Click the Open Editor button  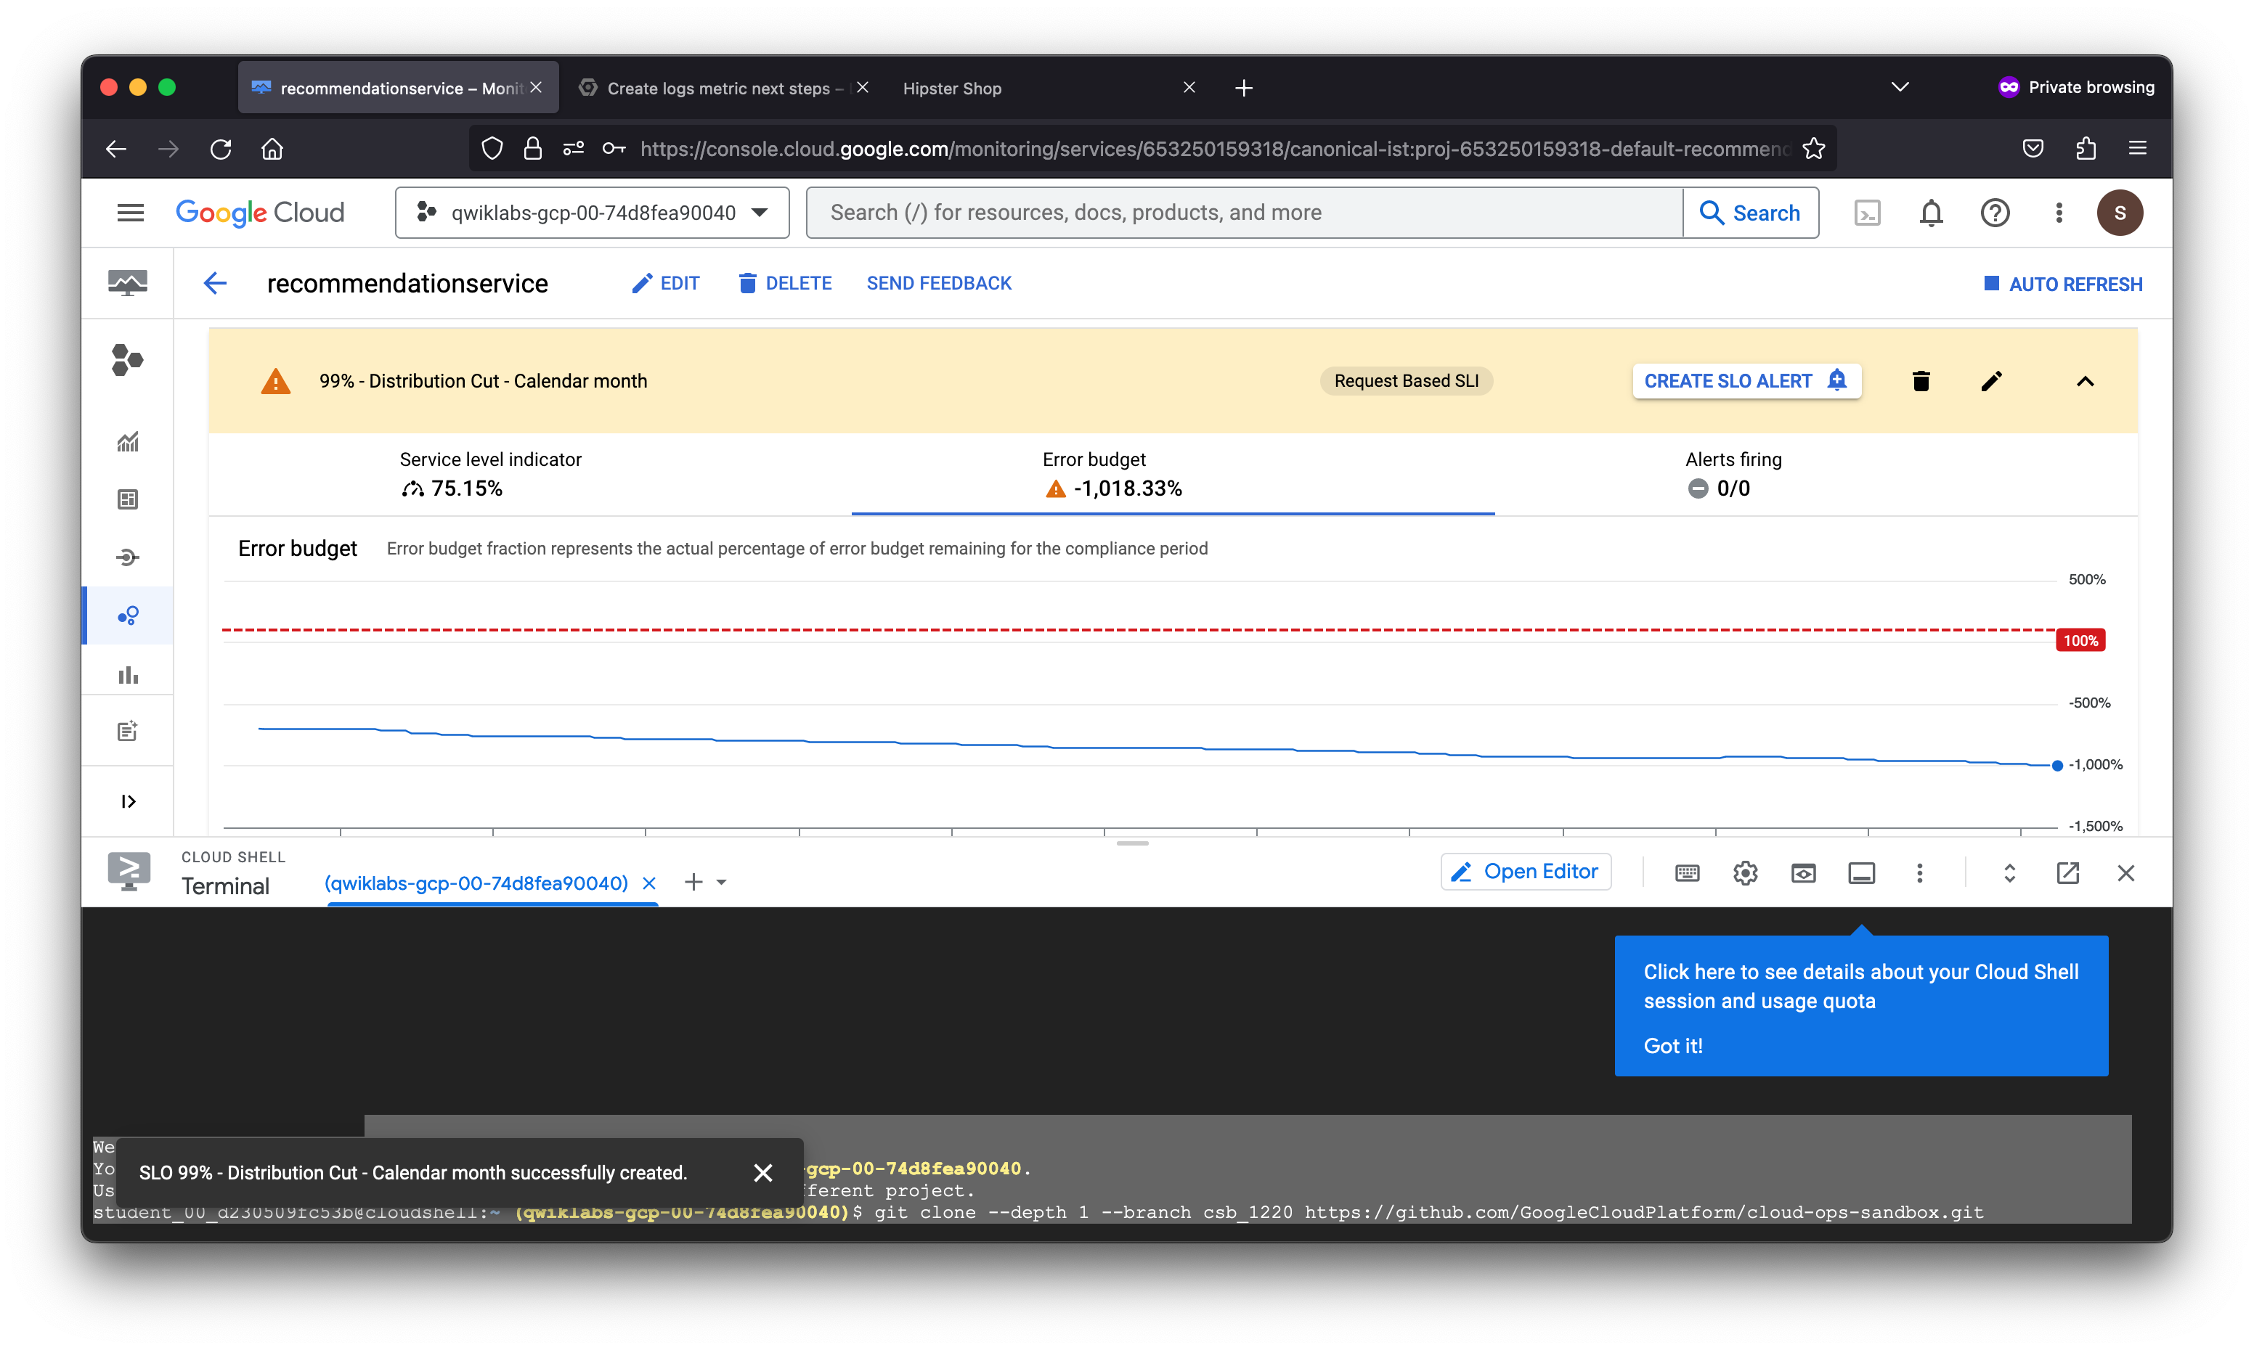(x=1526, y=872)
